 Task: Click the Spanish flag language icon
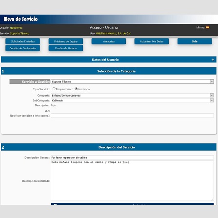coord(207,27)
